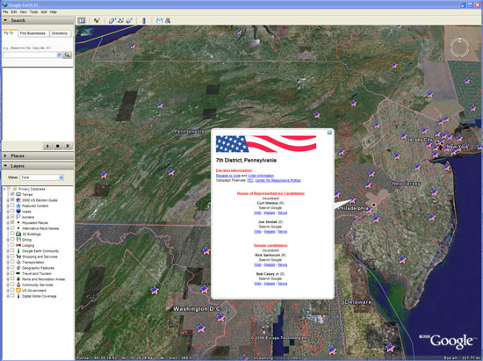Click the Featured Content star icon
The image size is (483, 361).
tap(18, 206)
